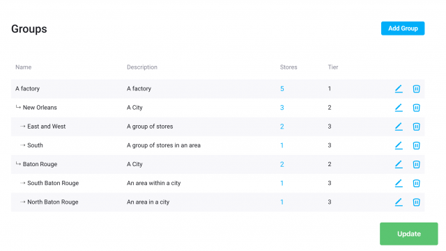Delete the North Baton Rouge group

pos(416,202)
